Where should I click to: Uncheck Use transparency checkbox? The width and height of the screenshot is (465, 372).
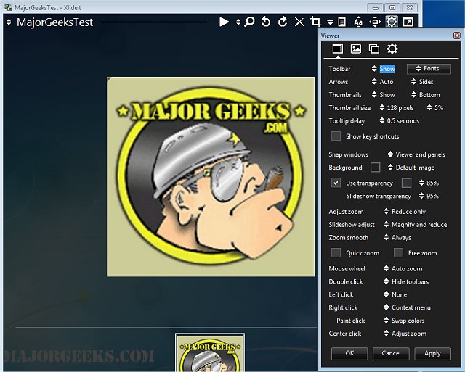[336, 183]
